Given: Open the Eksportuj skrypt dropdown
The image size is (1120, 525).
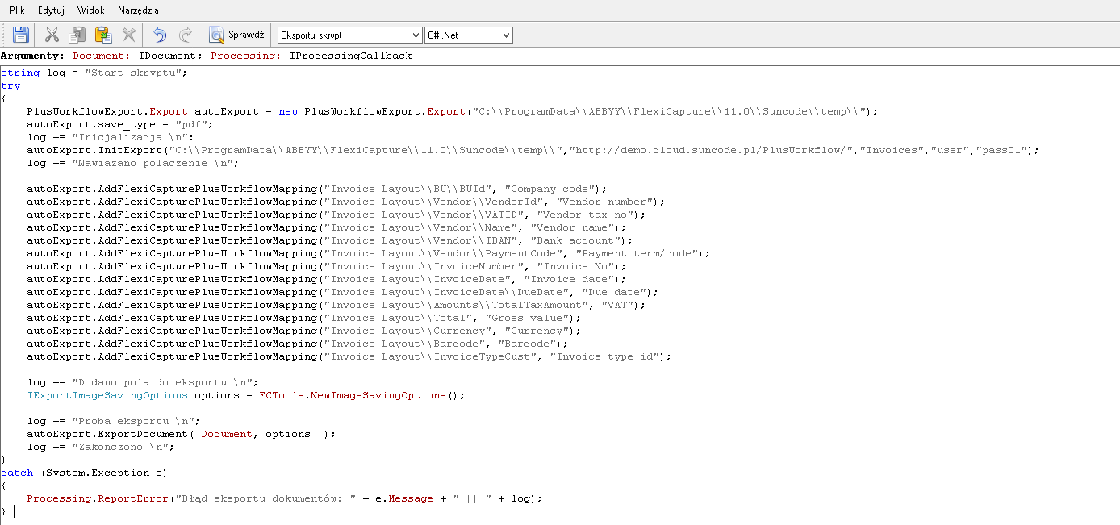Looking at the screenshot, I should tap(349, 35).
